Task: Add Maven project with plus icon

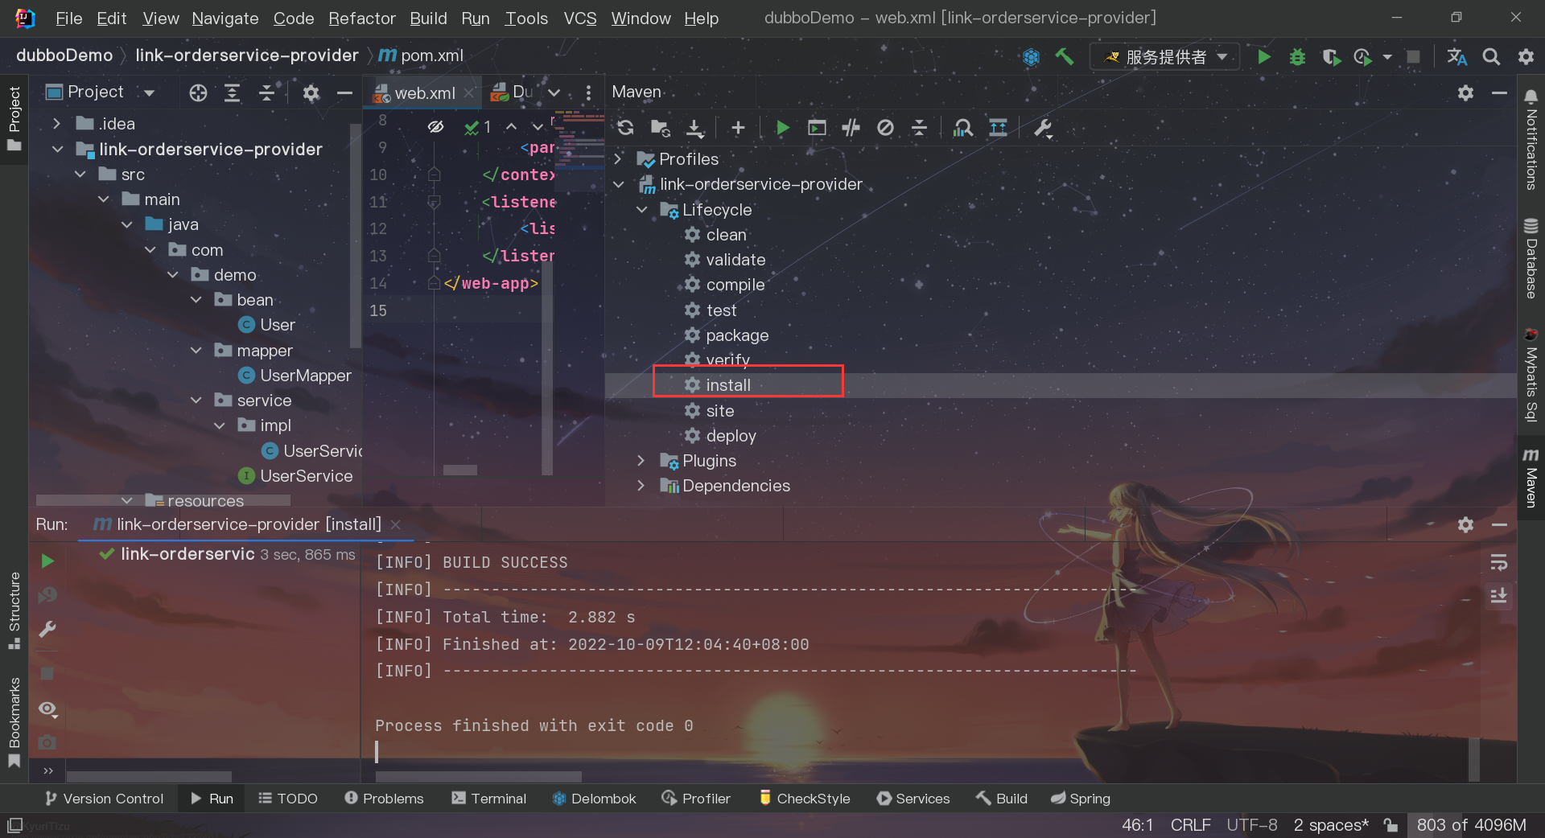Action: click(738, 128)
